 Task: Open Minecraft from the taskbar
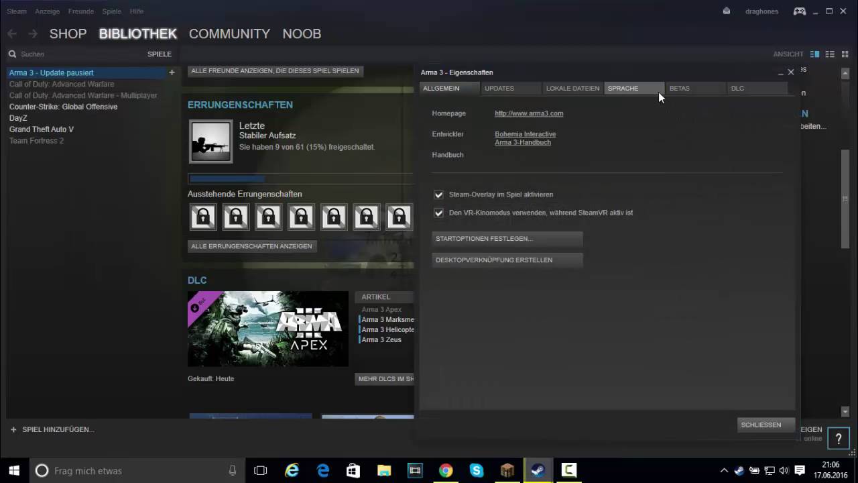coord(507,471)
